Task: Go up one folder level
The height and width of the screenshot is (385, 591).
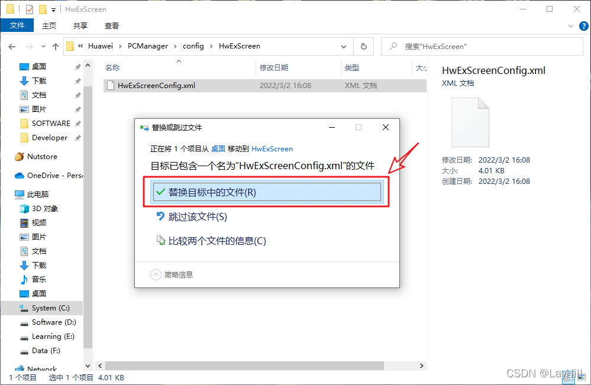Action: [56, 46]
